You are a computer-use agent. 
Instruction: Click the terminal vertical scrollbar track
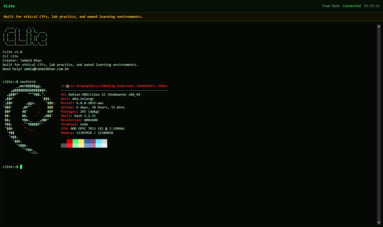[379, 124]
